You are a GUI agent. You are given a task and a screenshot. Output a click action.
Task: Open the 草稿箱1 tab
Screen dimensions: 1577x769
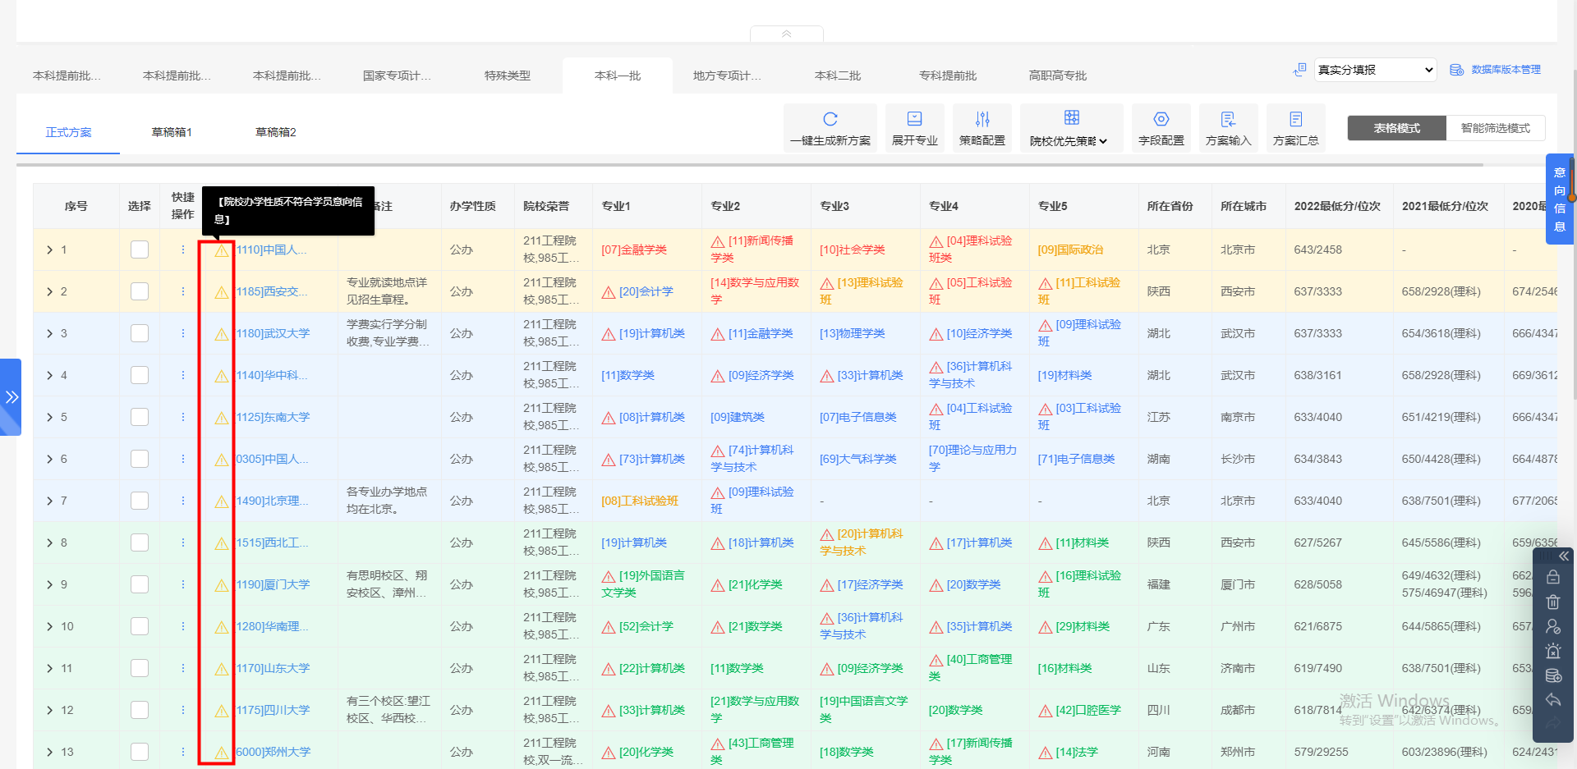pyautogui.click(x=171, y=131)
